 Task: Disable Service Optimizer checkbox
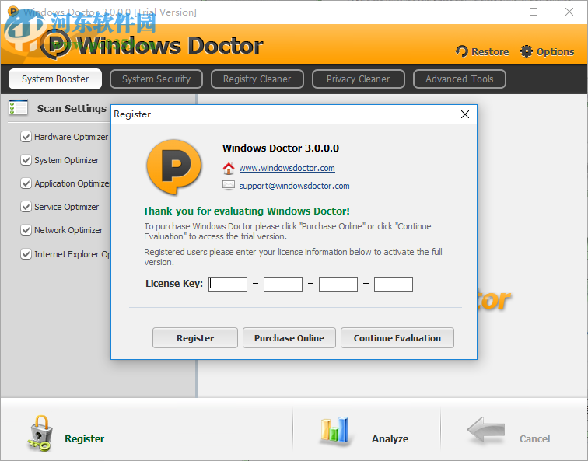click(26, 207)
